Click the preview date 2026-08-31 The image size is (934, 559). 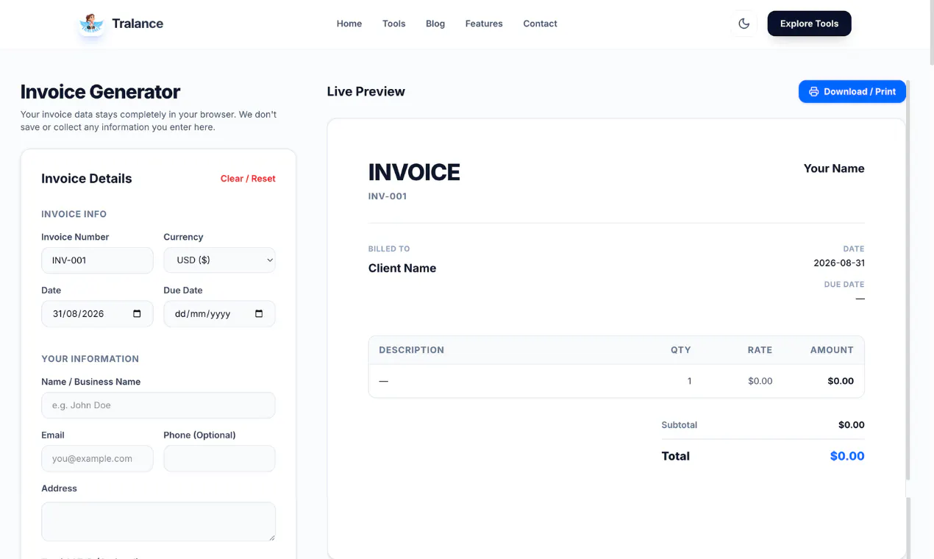point(839,263)
